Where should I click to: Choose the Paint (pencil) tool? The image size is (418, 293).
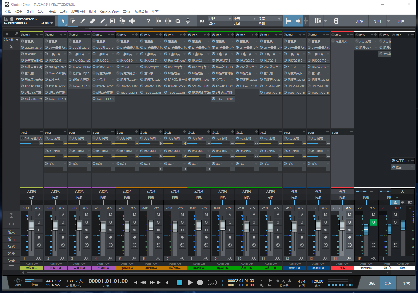(x=102, y=21)
